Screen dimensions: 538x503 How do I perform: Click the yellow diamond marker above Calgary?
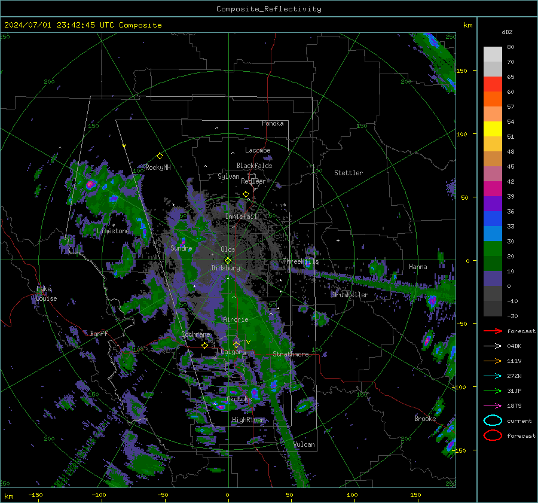tap(236, 345)
